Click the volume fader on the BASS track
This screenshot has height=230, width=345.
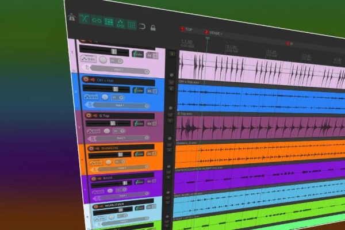tap(122, 183)
